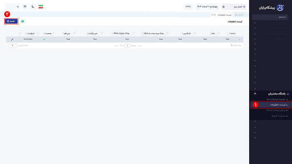Expand the first collapsed sidebar menu chevron
Screen dimensions: 292x164
[x=255, y=23]
